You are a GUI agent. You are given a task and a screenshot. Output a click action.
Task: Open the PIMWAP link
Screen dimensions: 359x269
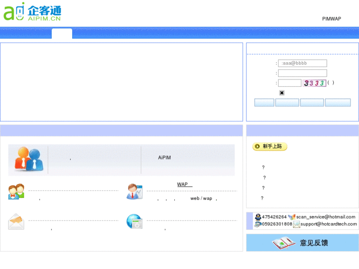pos(331,19)
